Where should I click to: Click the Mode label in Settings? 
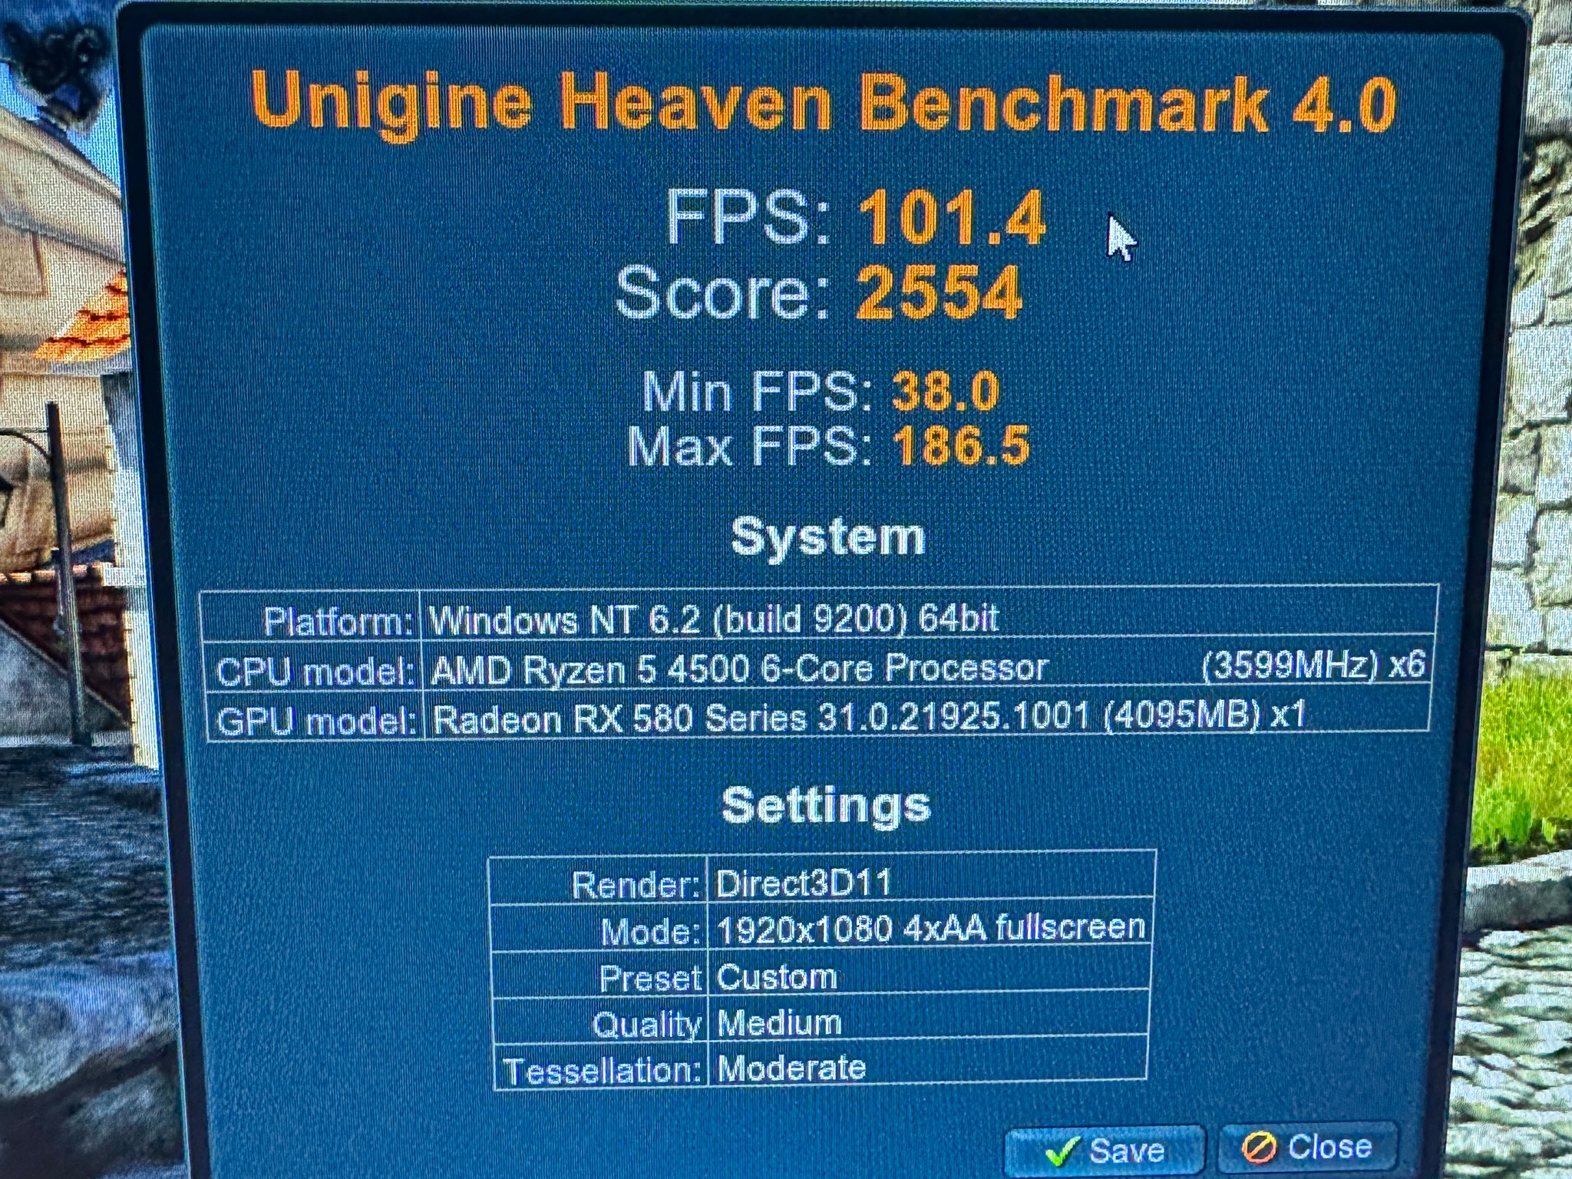[x=649, y=931]
